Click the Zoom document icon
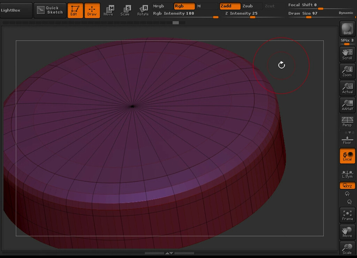This screenshot has height=258, width=357. point(347,71)
